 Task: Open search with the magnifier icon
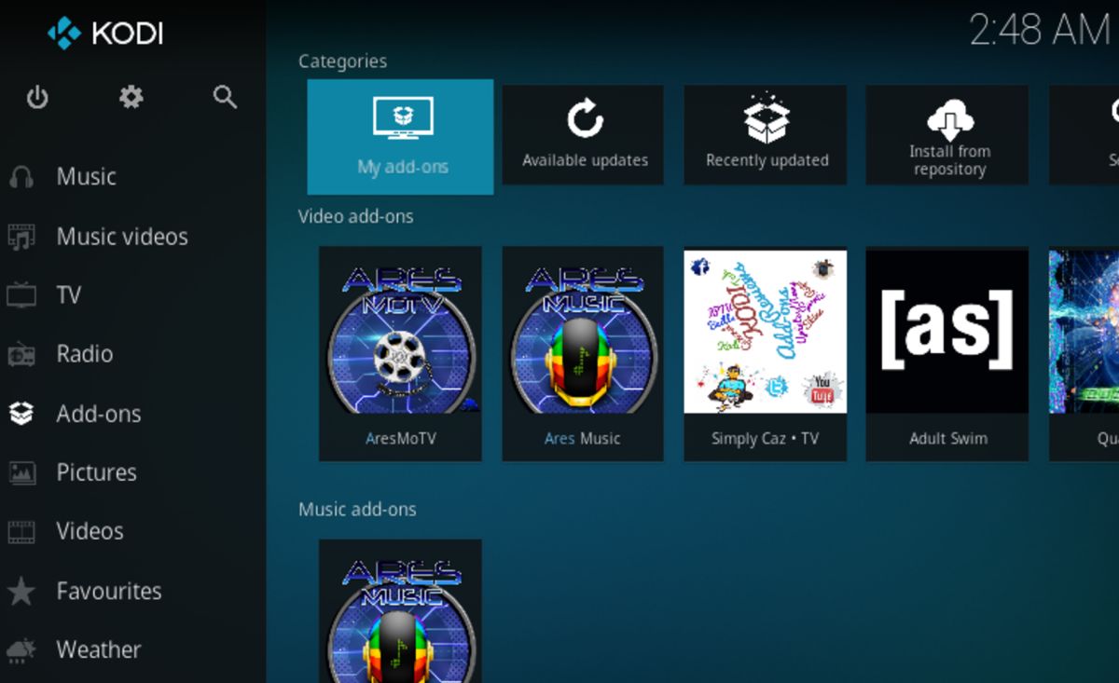tap(225, 97)
